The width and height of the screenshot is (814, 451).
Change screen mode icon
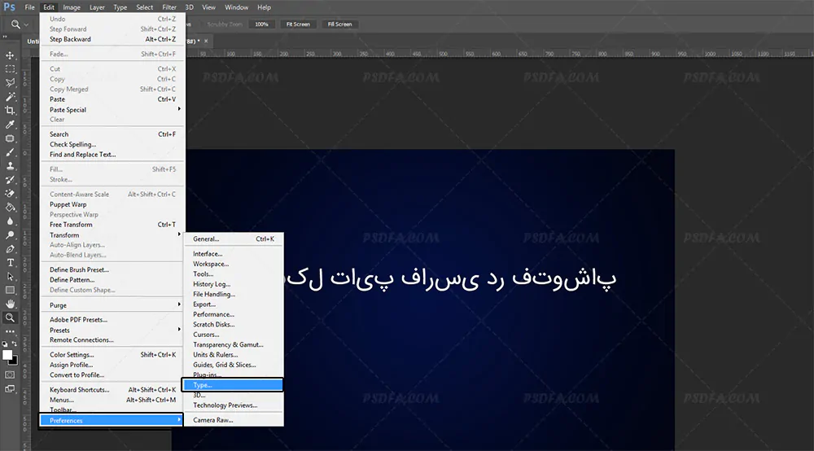10,388
